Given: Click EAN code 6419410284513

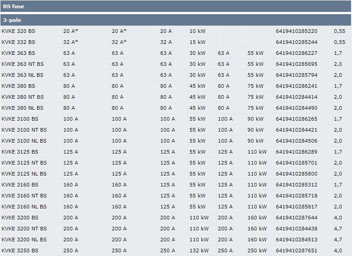Looking at the screenshot, I should 297,240.
